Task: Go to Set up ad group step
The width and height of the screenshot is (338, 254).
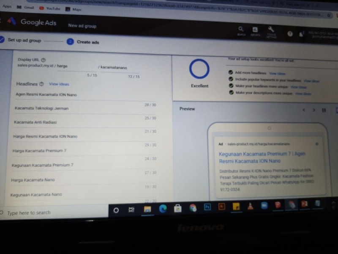Action: [x=24, y=40]
